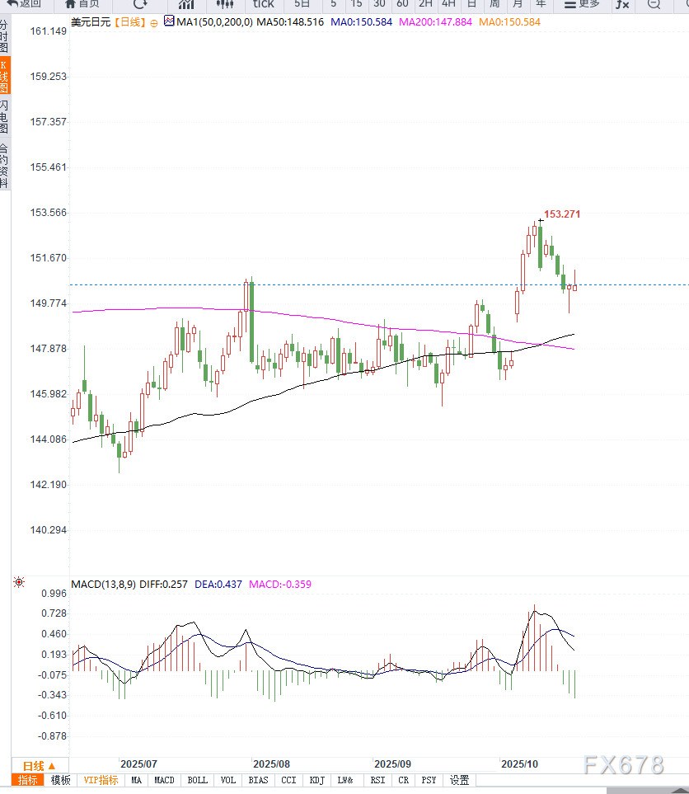Click the refresh icon in top toolbar

click(x=140, y=4)
